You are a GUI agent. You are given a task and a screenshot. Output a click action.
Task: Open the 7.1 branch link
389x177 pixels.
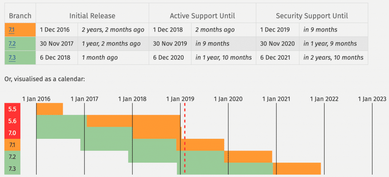click(x=11, y=30)
